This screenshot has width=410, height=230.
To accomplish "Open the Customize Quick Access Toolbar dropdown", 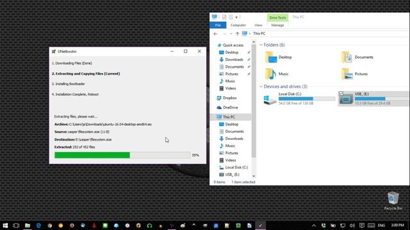I will [236, 17].
